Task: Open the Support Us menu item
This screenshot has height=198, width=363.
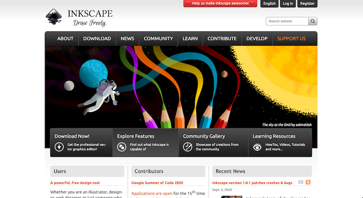Action: 291,39
